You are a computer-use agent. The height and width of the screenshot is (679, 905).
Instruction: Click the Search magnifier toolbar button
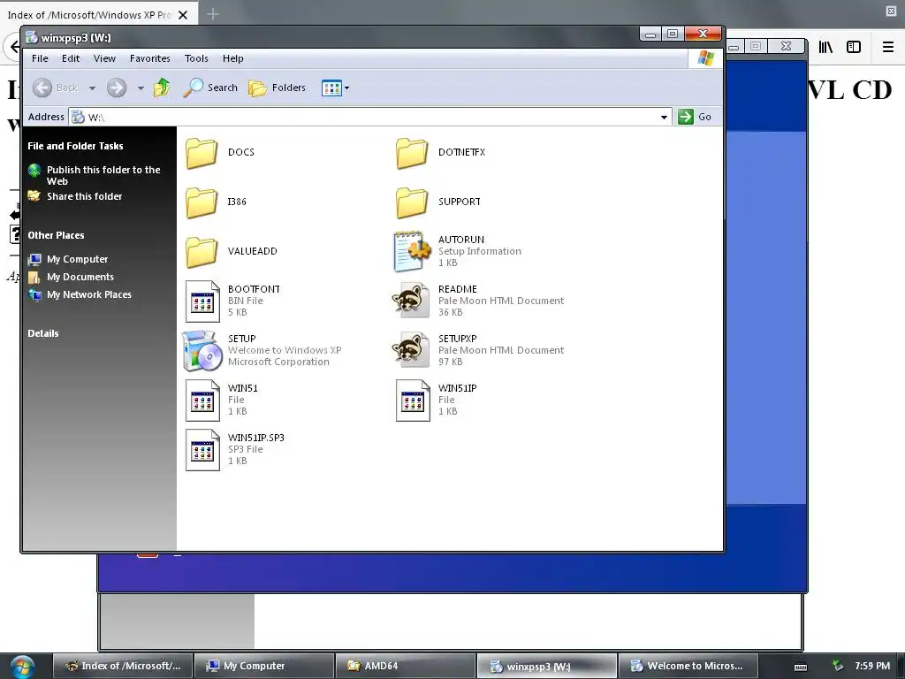[x=210, y=88]
